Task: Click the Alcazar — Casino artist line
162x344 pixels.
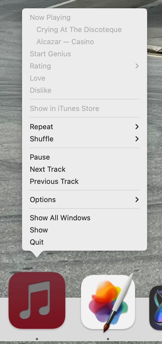Action: click(x=65, y=42)
